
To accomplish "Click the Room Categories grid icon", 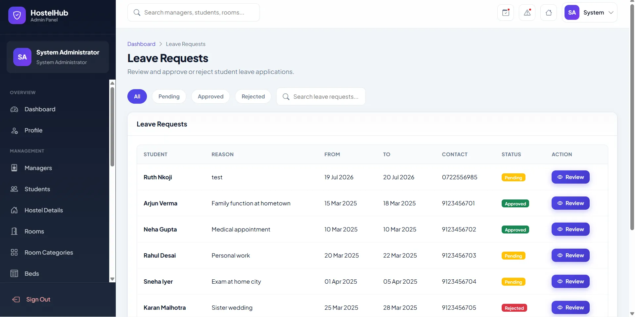I will coord(14,252).
